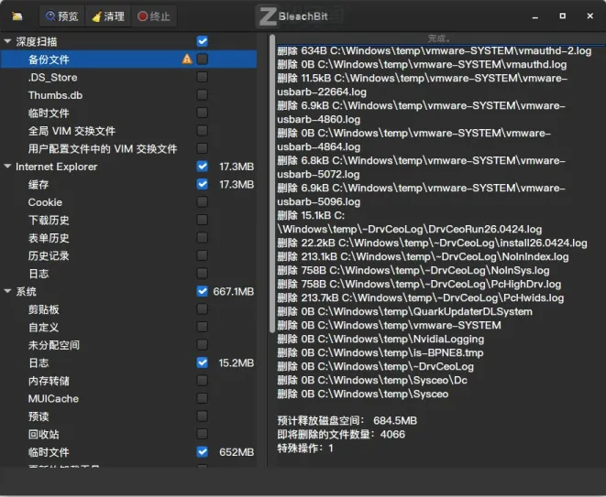The height and width of the screenshot is (497, 606).
Task: Minimize the BleachBit window
Action: click(x=535, y=16)
